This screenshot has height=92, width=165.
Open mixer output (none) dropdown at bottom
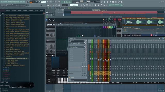78,80
